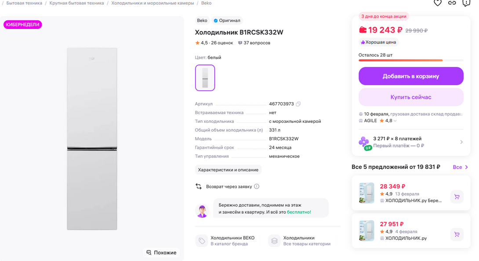Screen dimensions: 479x261
Task: Open Холодильники и морозильные камеры breadcrumb
Action: pos(152,3)
